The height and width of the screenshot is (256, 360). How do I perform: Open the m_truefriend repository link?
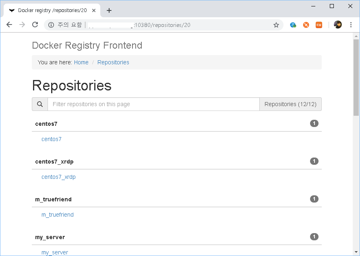[58, 215]
